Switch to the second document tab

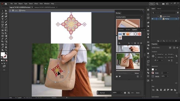(x=45, y=7)
